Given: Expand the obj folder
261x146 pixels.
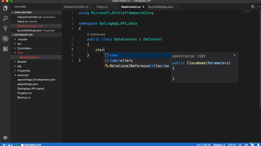Looking at the screenshot, I should tap(19, 66).
